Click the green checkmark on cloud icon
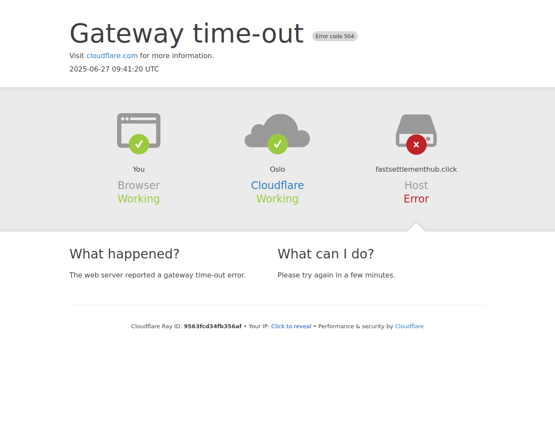555x444 pixels. point(277,144)
